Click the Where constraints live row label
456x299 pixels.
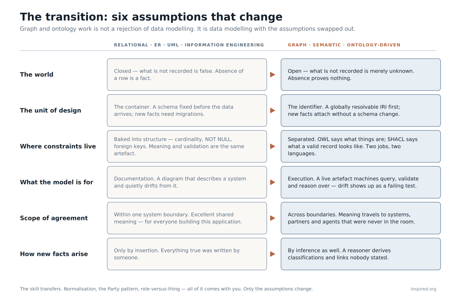coord(58,146)
